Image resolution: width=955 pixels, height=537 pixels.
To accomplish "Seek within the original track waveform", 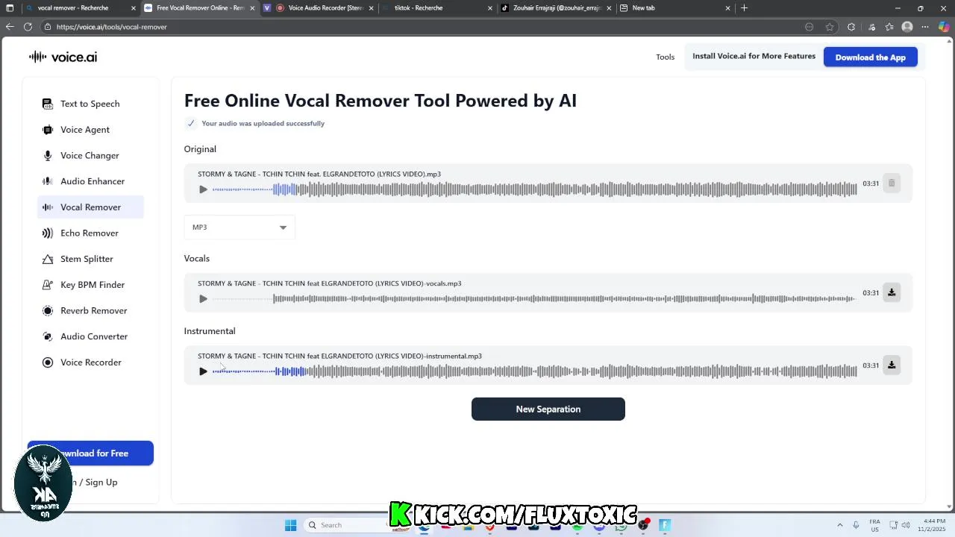I will click(534, 189).
